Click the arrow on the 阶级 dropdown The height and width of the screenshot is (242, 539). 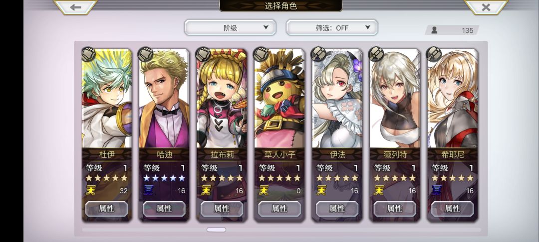(x=266, y=27)
